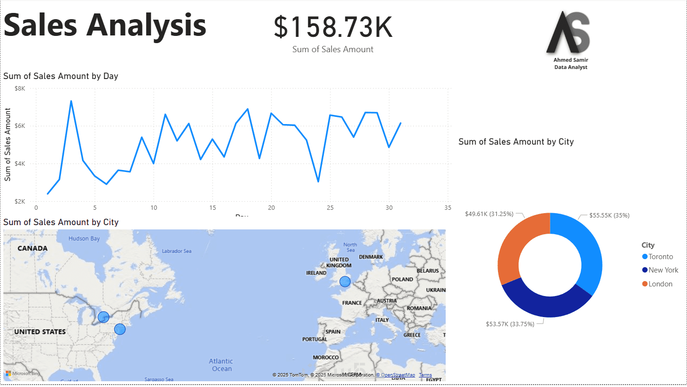
Task: Click the London legend color marker
Action: click(645, 284)
